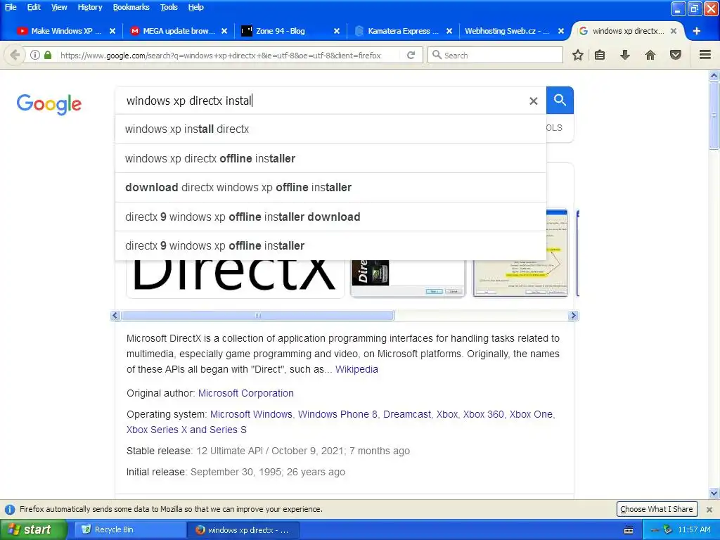Click the blue Google search magnifier button
This screenshot has width=720, height=540.
560,100
